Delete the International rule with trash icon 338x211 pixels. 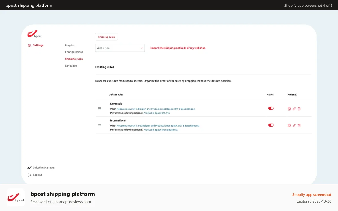click(x=299, y=125)
